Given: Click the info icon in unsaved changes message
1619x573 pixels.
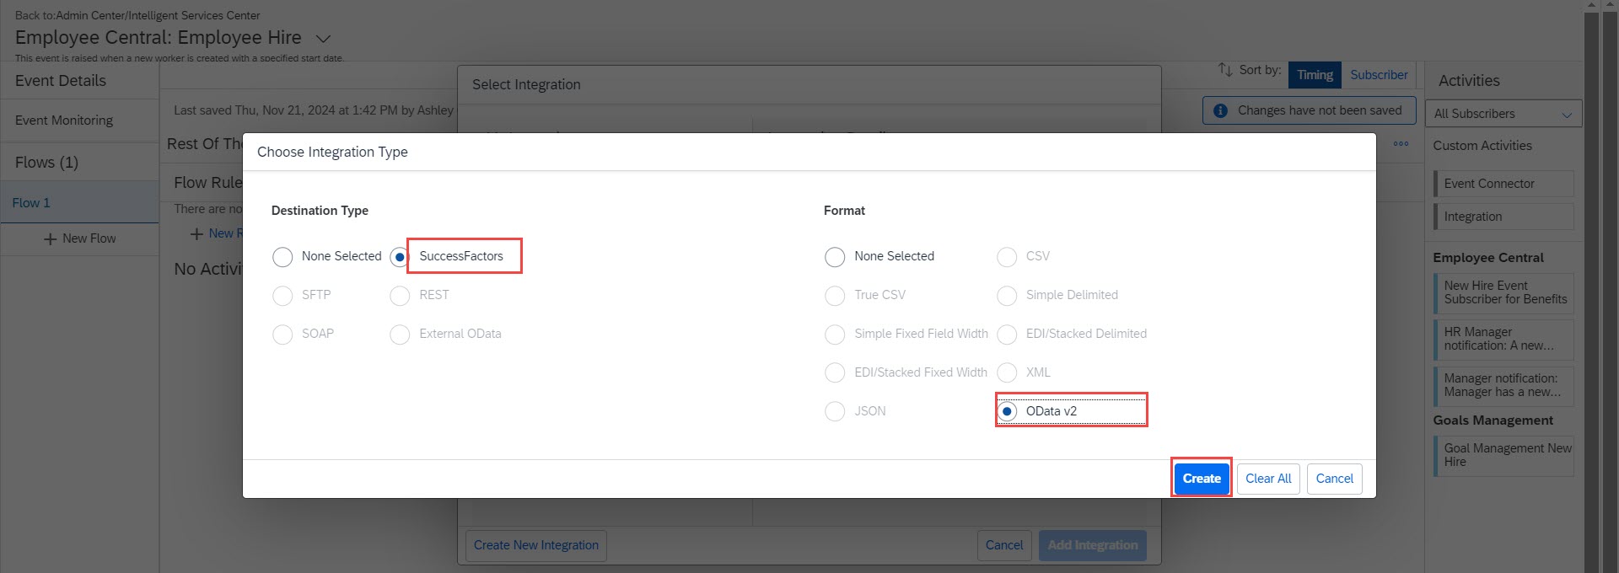Looking at the screenshot, I should [1220, 111].
